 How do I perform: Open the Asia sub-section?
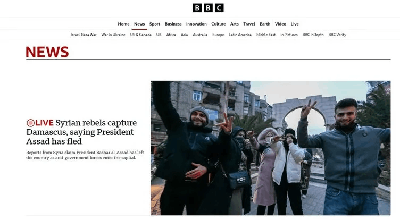[184, 35]
